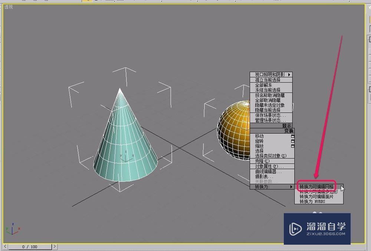Click the time slider showing 0 / 100
The image size is (371, 251).
[x=30, y=246]
